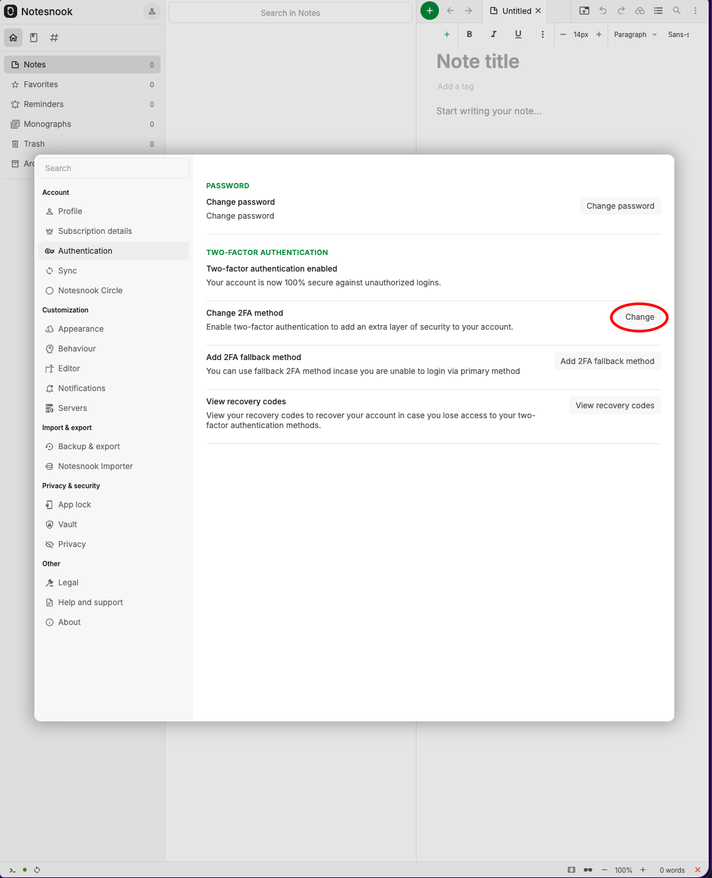
Task: Click View recovery codes button
Action: (x=615, y=406)
